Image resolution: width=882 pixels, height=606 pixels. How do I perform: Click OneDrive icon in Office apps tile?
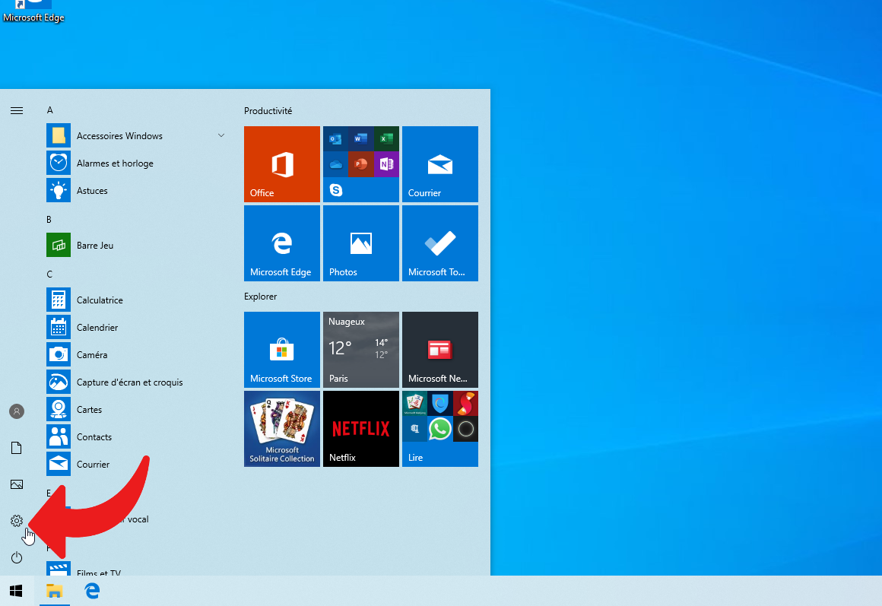pos(335,164)
